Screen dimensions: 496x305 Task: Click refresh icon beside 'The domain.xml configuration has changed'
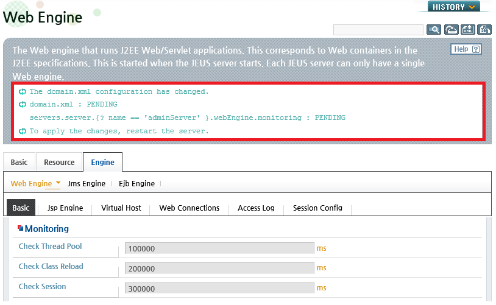(x=22, y=92)
